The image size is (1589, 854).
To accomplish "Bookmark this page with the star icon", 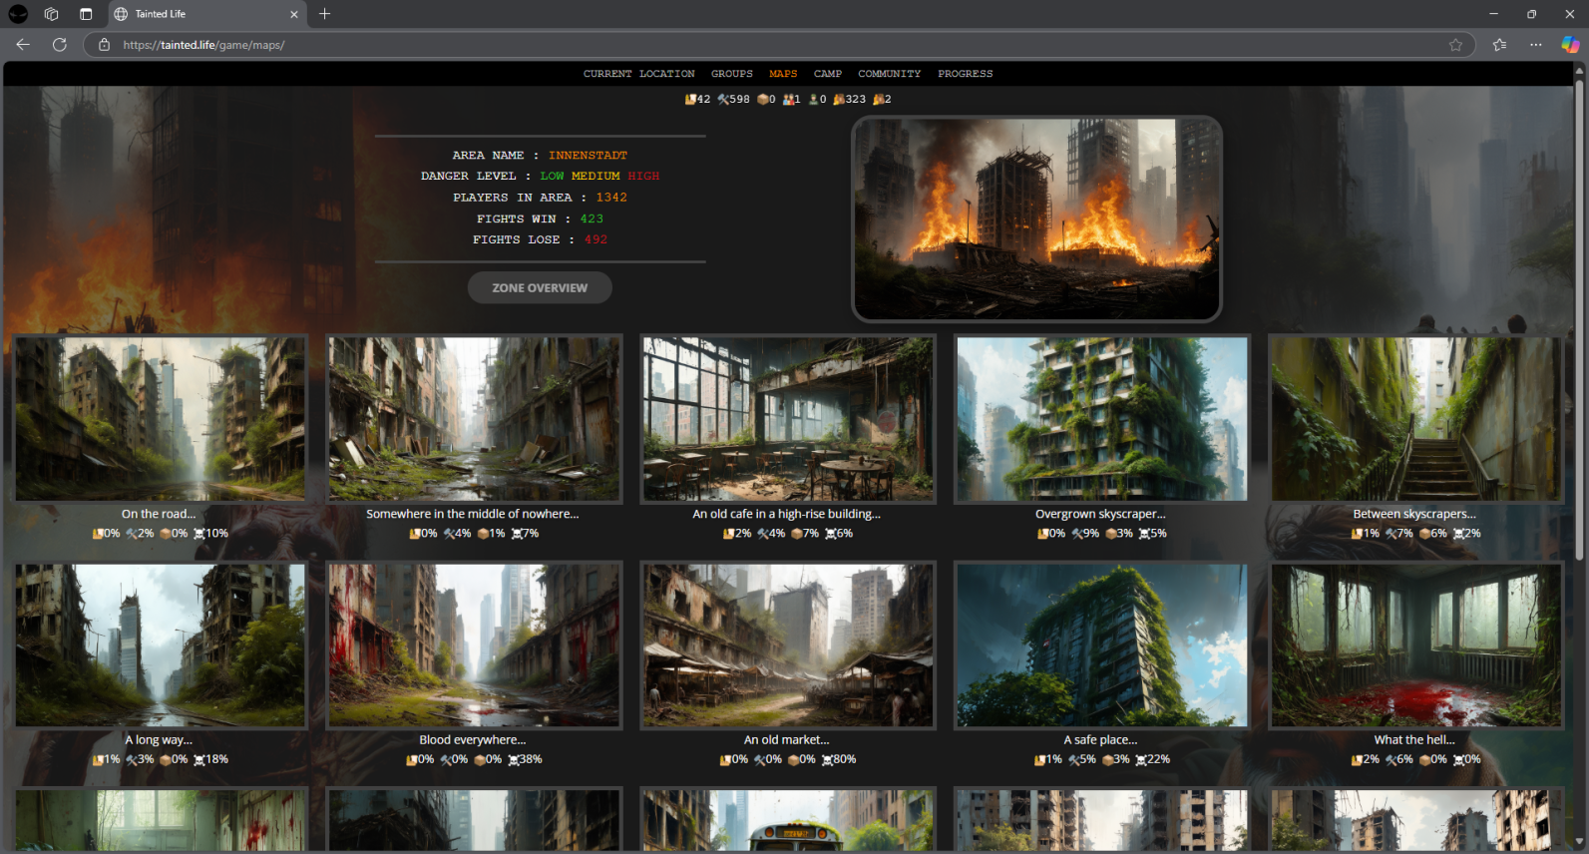I will pyautogui.click(x=1455, y=45).
